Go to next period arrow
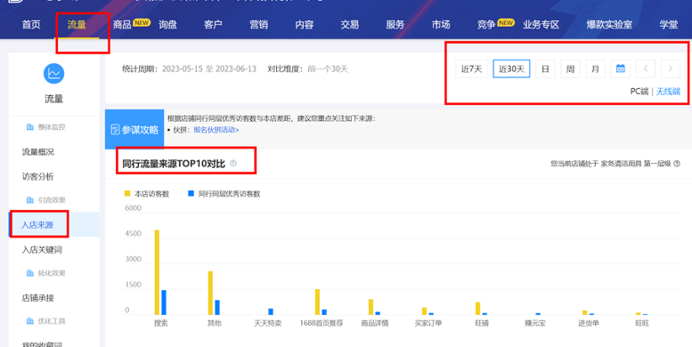Screen dimensions: 692x347 tap(671, 69)
